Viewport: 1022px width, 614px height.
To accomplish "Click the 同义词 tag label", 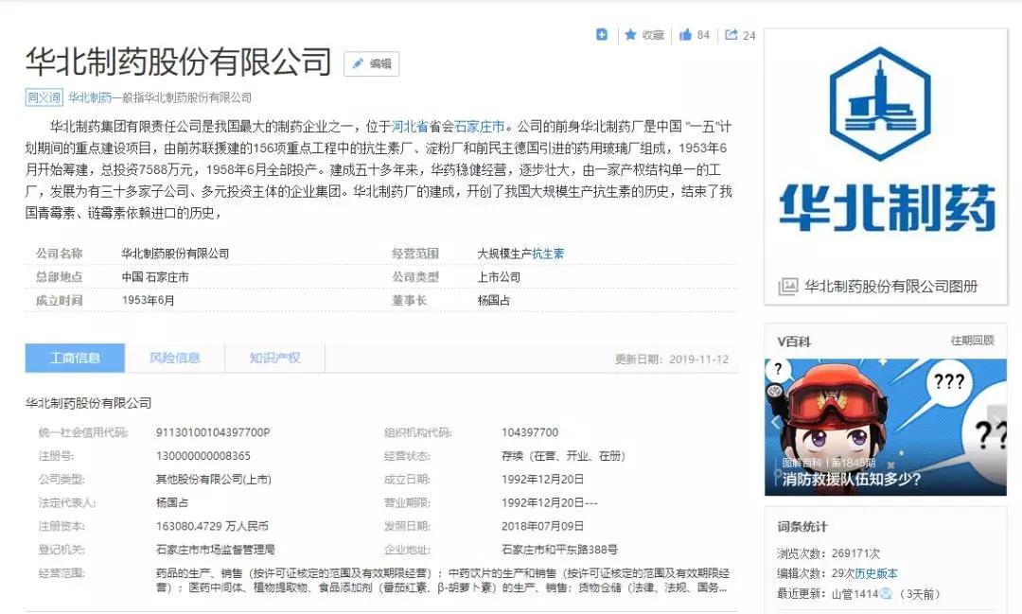I will (x=44, y=97).
